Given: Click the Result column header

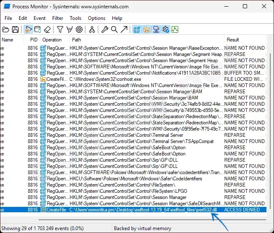Looking at the screenshot, I should (x=233, y=40).
